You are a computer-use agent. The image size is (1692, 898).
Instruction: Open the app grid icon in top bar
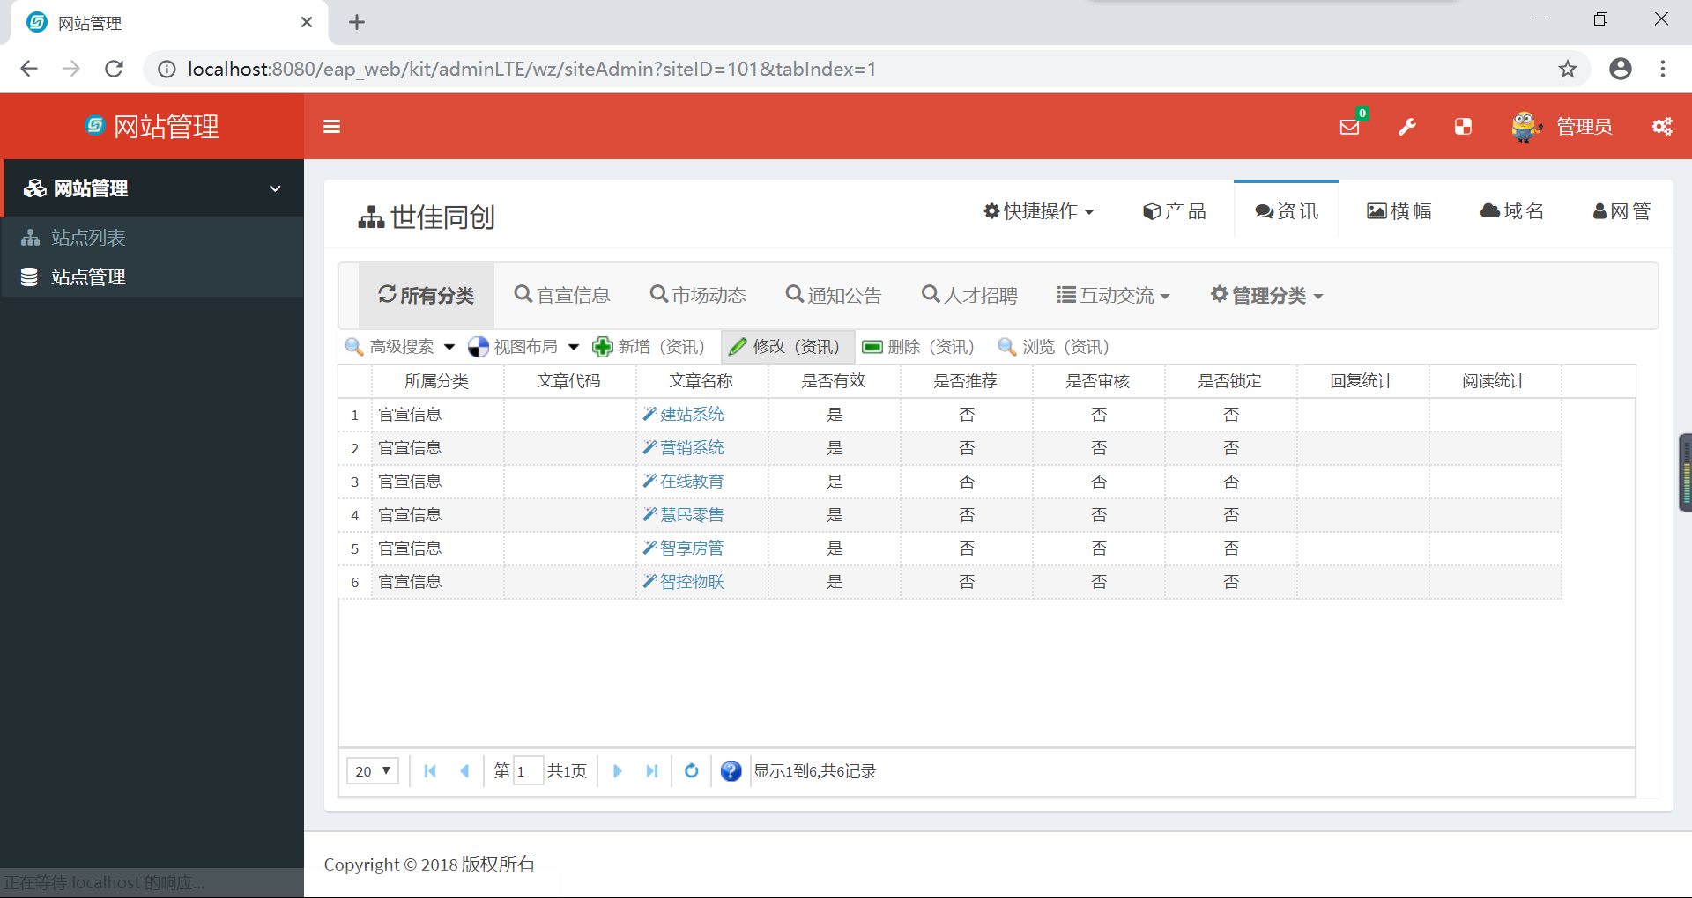(x=1462, y=126)
